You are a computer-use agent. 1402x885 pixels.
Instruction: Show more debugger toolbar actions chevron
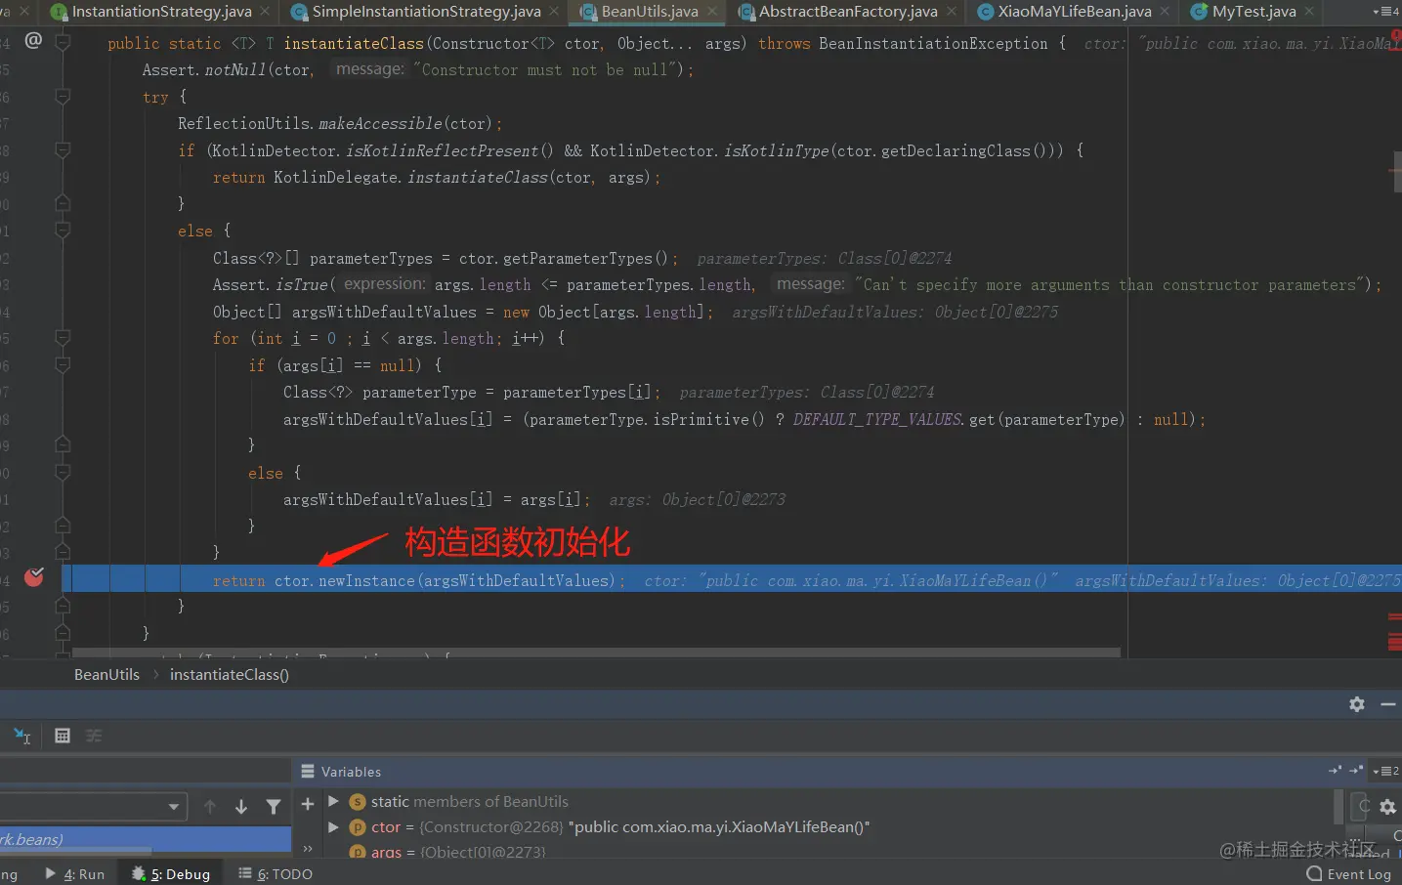point(308,849)
